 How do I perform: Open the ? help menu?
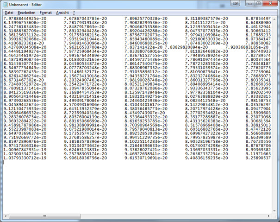point(74,12)
